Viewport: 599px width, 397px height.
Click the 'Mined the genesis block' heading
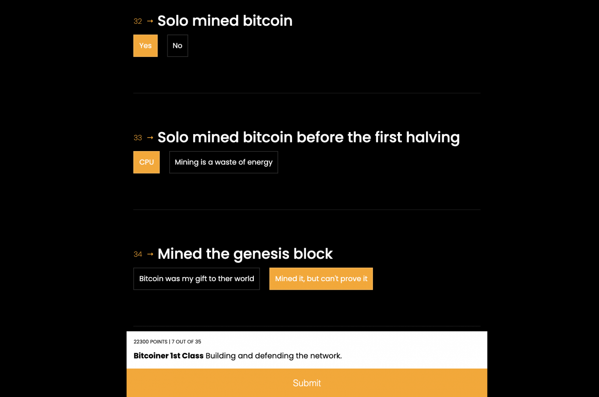pyautogui.click(x=245, y=254)
